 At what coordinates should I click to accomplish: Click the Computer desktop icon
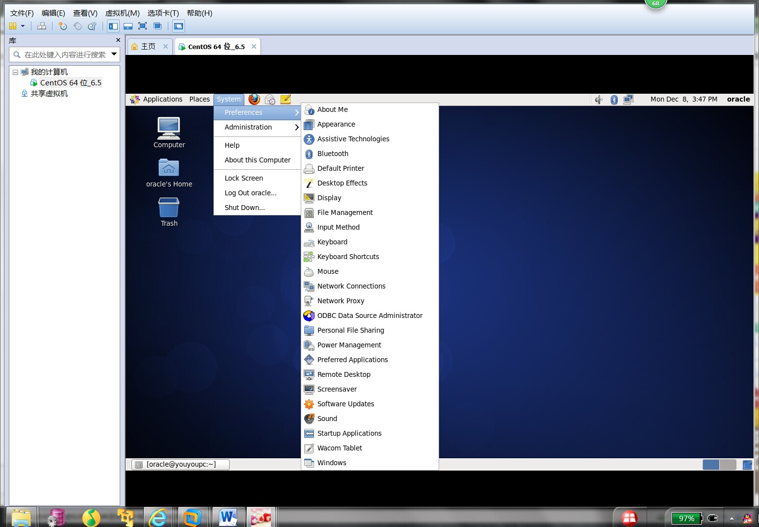[169, 132]
